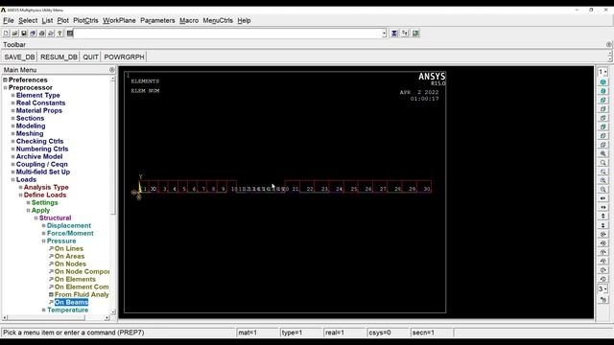Open the PlotCtrls menu
The height and width of the screenshot is (345, 614).
pos(85,21)
